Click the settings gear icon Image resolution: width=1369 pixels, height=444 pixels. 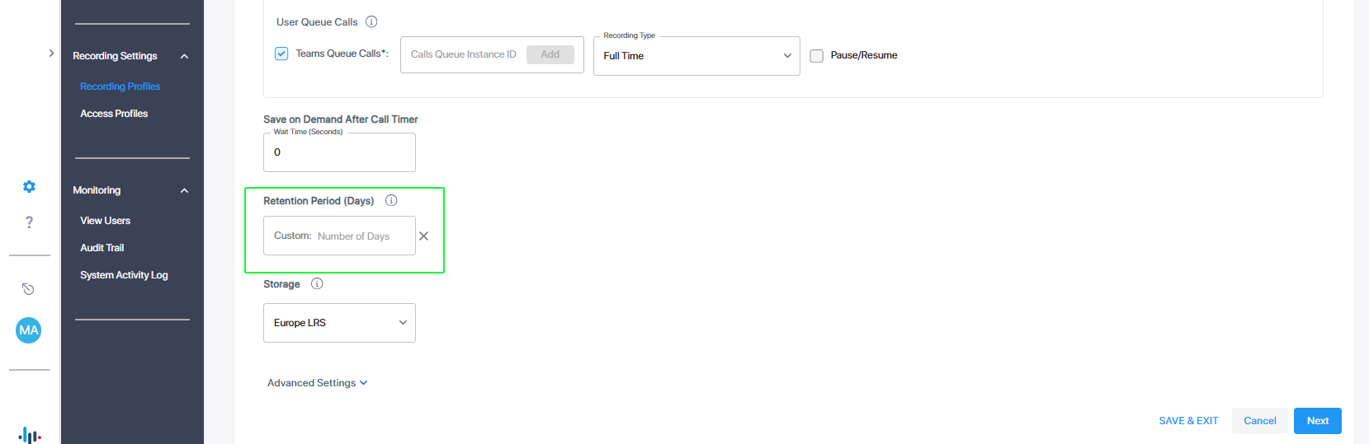point(29,187)
